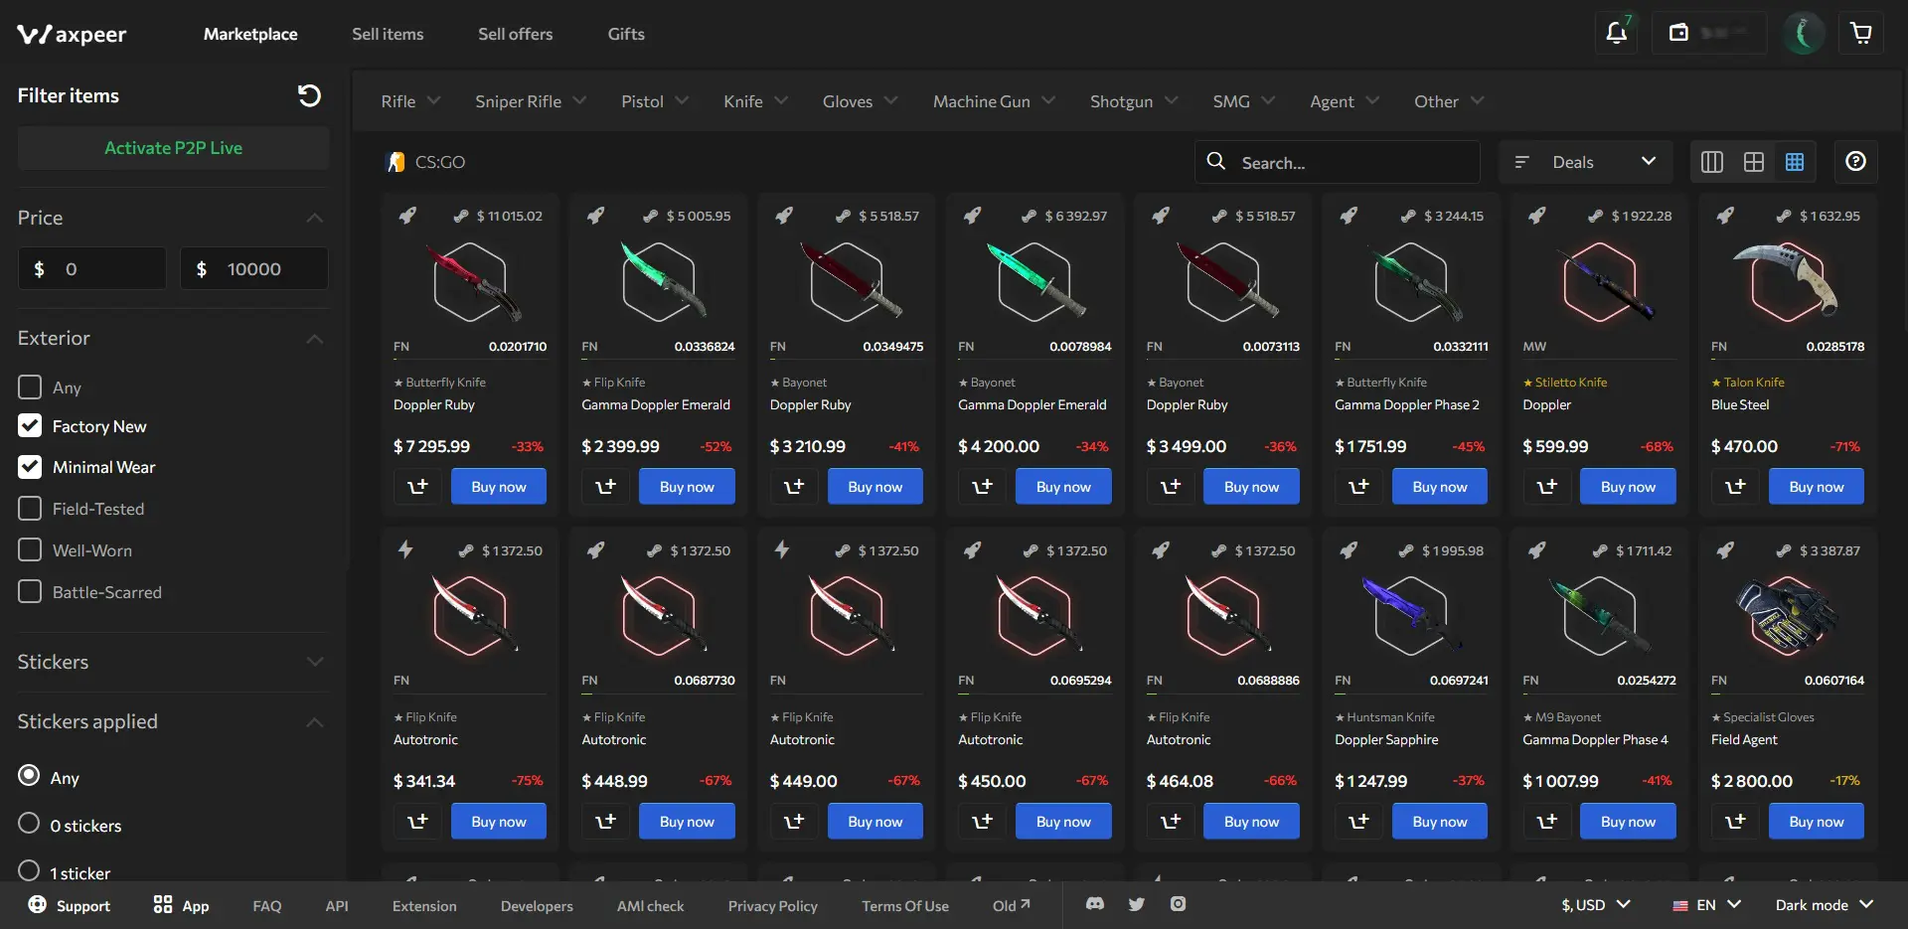1908x929 pixels.
Task: Switch to the medium grid view
Action: (x=1754, y=162)
